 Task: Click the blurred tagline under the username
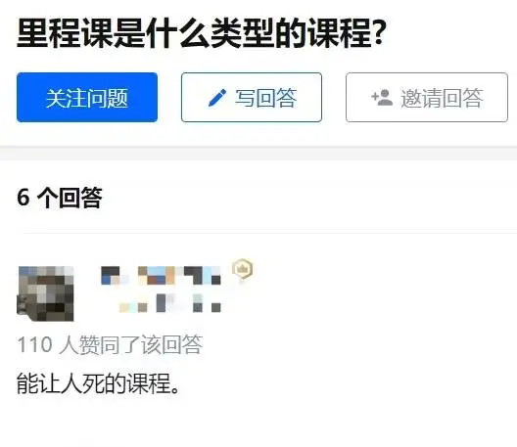(169, 303)
